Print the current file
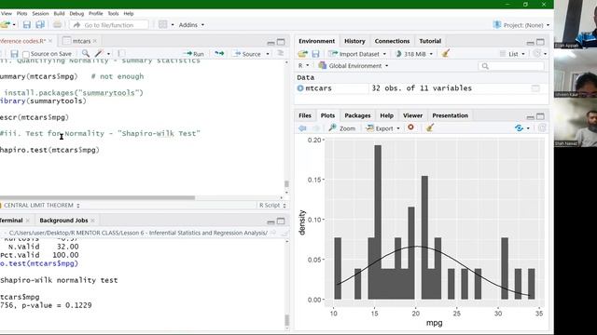The width and height of the screenshot is (597, 335). 57,25
